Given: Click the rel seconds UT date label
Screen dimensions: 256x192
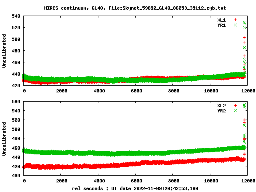Looking at the screenshot, I should point(135,188).
